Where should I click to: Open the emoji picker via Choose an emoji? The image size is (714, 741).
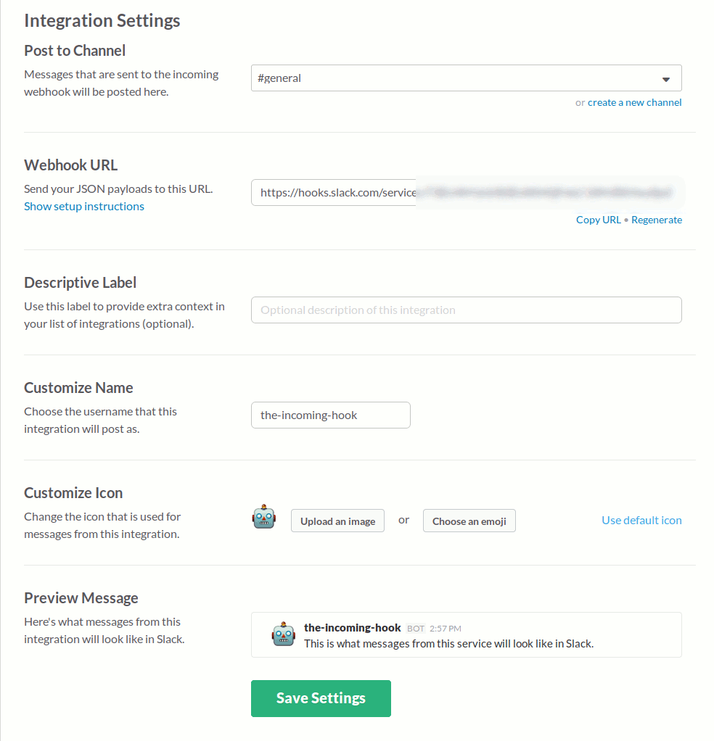tap(469, 521)
